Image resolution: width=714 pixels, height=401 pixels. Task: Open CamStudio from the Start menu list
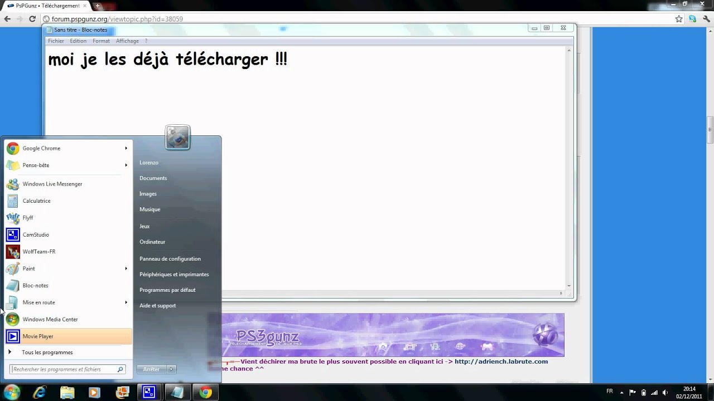tap(68, 235)
